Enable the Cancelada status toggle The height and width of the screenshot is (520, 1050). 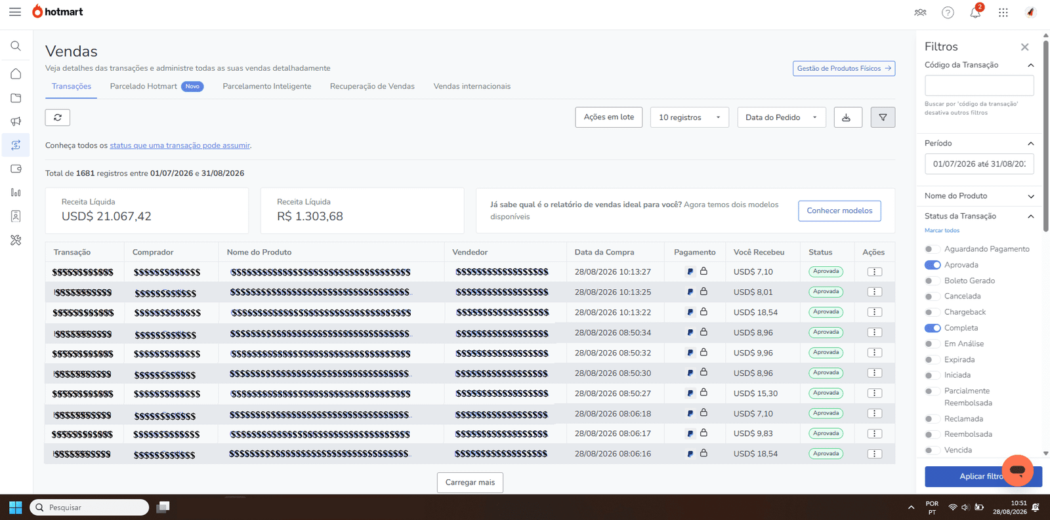pos(932,296)
